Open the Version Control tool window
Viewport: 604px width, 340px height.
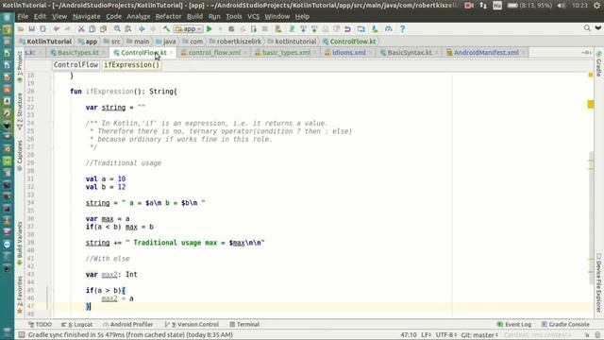[192, 325]
